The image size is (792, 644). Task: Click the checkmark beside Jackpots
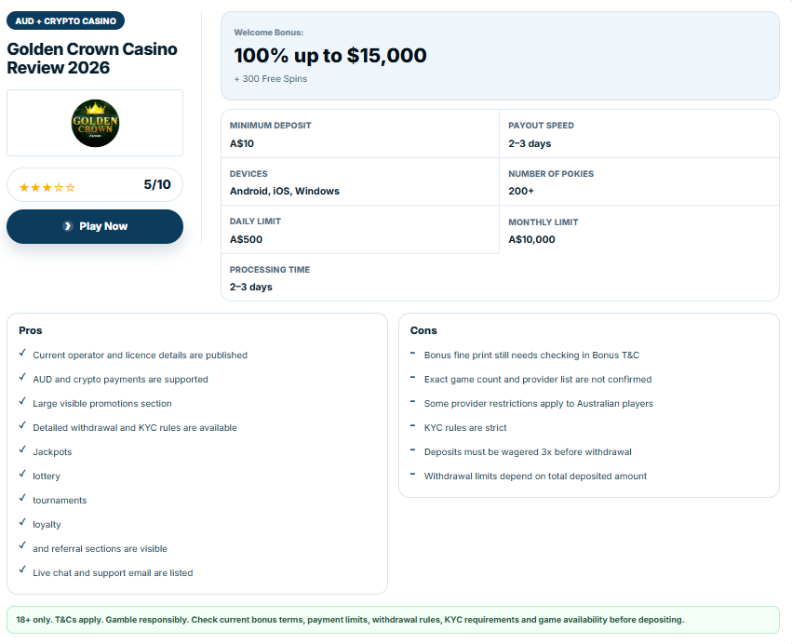point(22,449)
